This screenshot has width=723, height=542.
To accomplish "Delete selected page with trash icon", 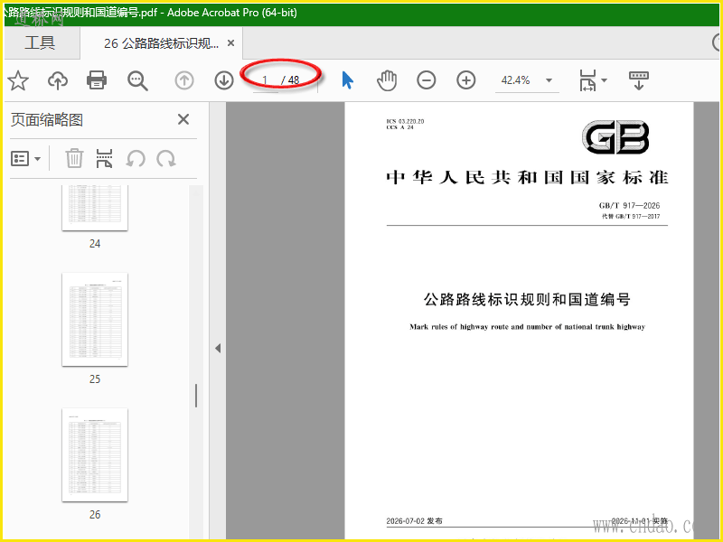I will pyautogui.click(x=74, y=159).
